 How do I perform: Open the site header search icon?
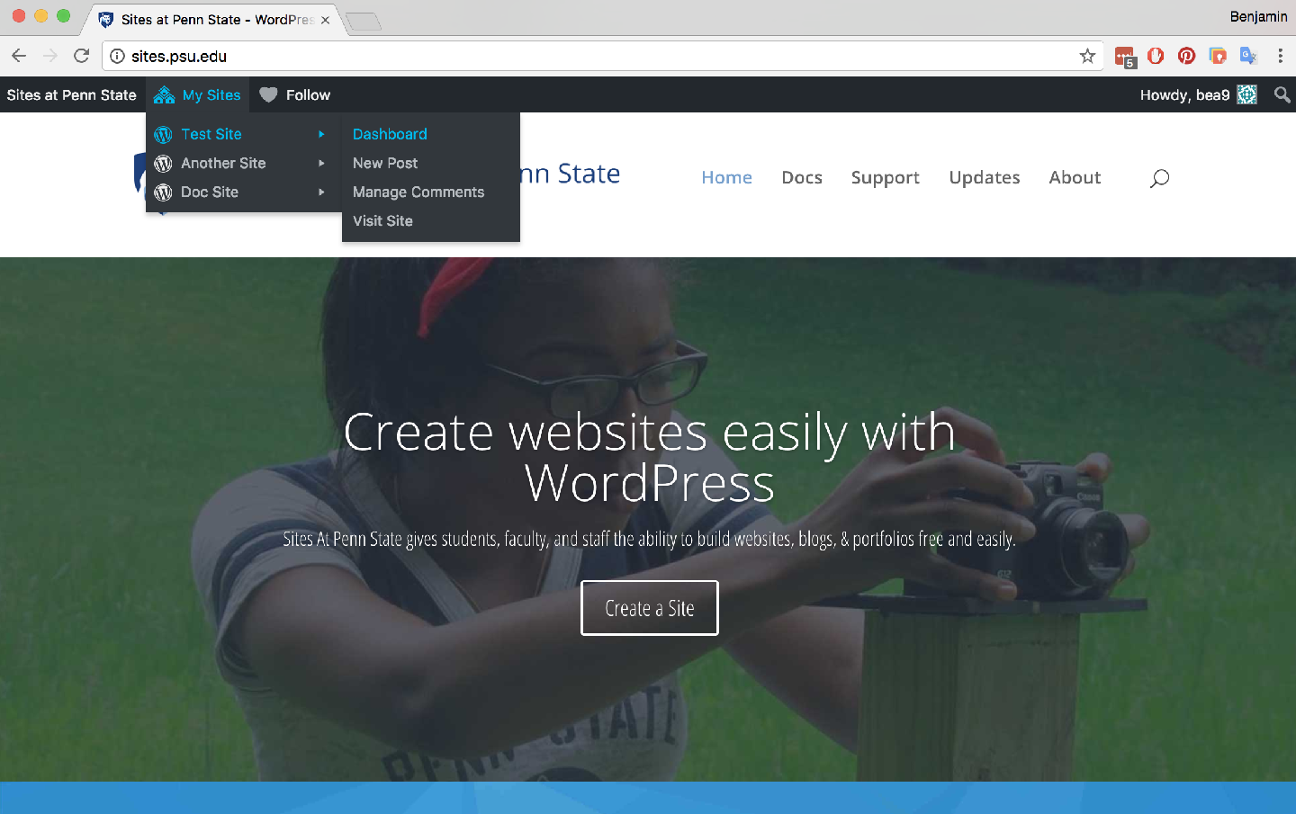1159,178
